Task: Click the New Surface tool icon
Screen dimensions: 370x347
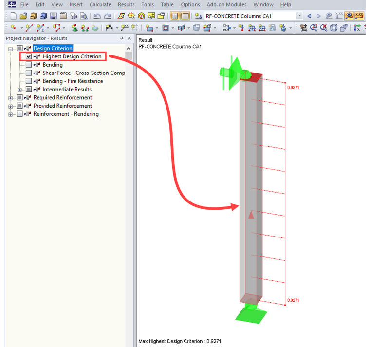Action: click(149, 28)
